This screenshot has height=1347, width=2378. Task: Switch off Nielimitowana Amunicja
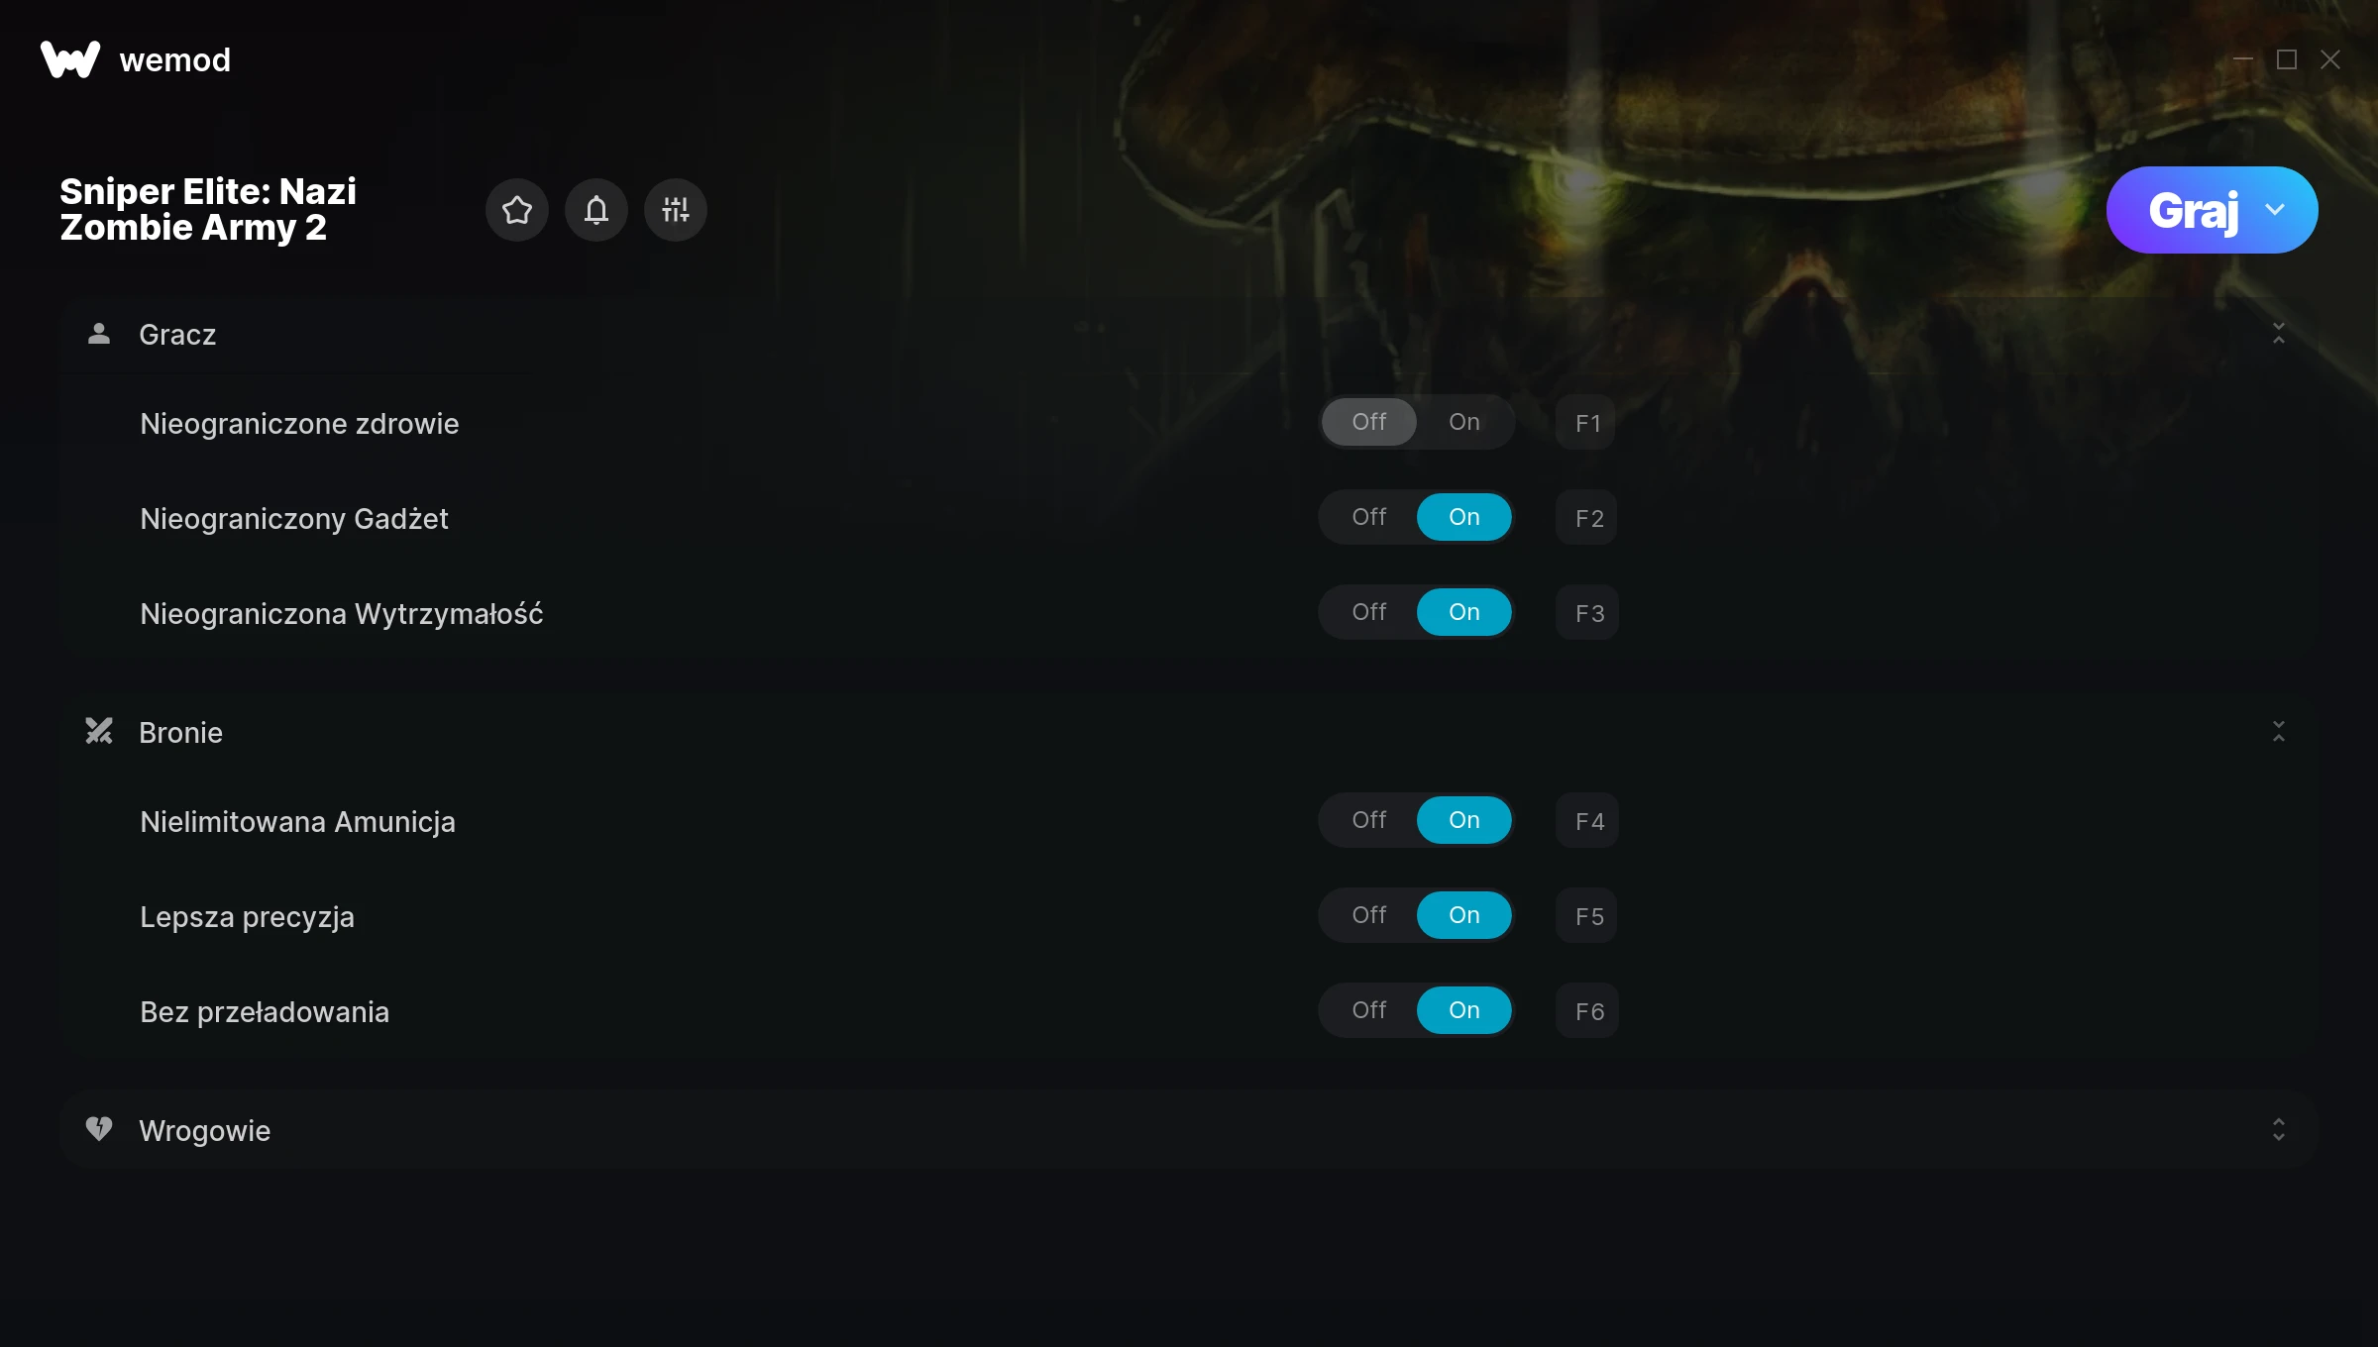pos(1369,820)
